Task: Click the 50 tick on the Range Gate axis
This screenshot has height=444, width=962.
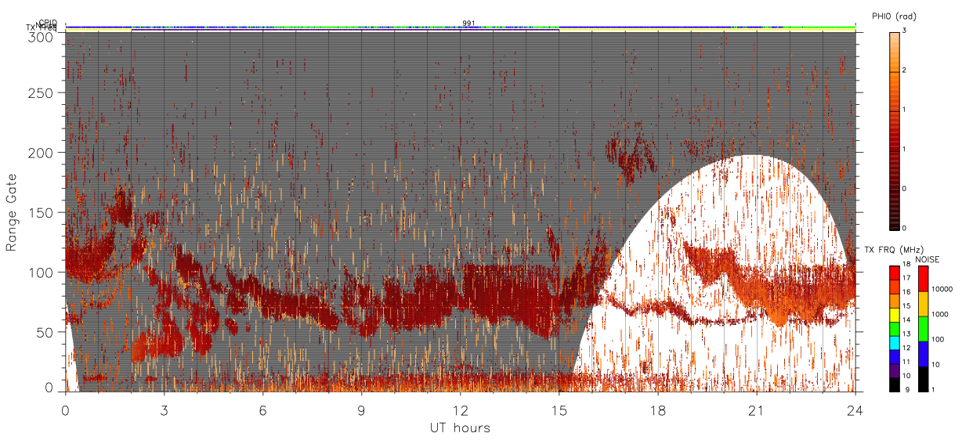Action: point(45,333)
